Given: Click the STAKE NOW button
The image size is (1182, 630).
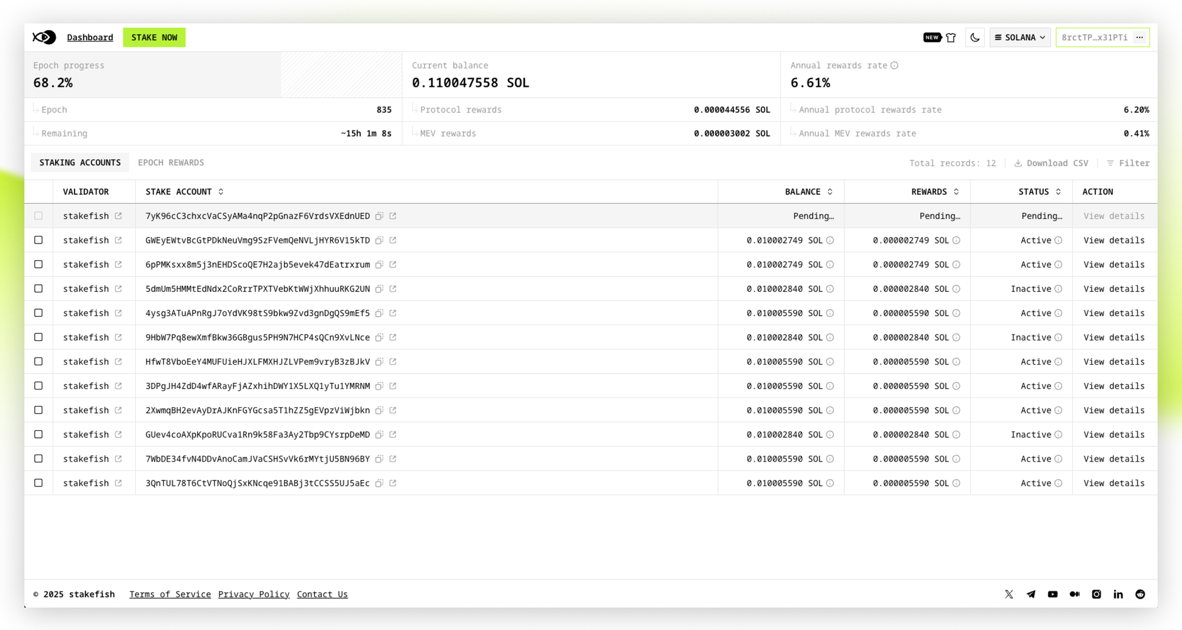Looking at the screenshot, I should (x=154, y=37).
